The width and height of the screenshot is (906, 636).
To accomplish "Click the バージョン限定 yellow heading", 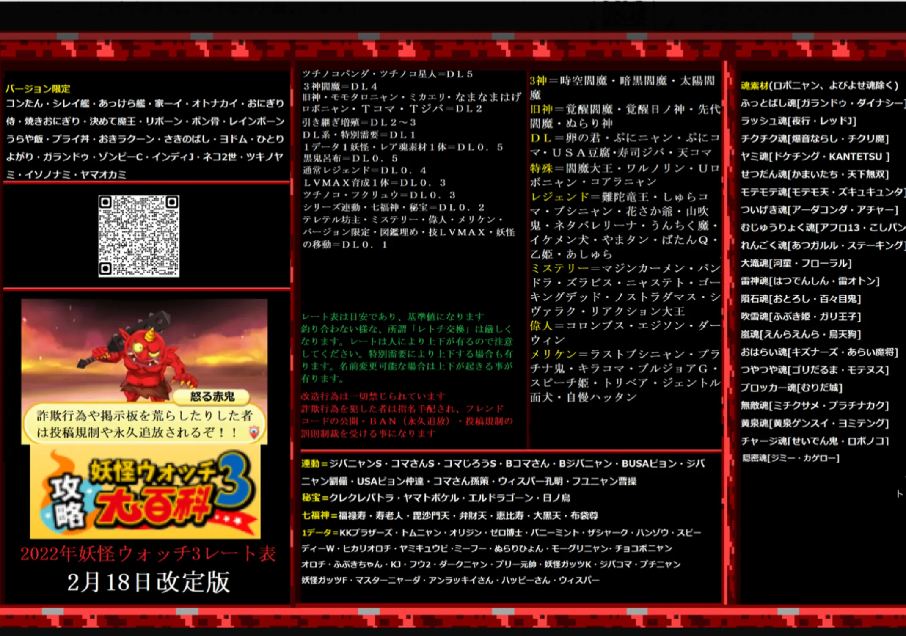I will click(x=38, y=88).
